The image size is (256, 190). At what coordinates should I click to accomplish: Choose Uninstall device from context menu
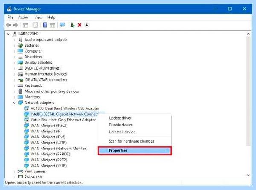pos(134,132)
